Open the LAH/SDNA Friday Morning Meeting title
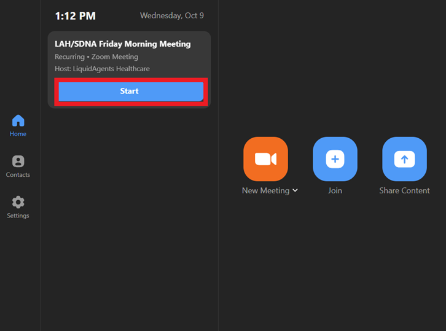Viewport: 446px width, 331px height. click(x=123, y=44)
